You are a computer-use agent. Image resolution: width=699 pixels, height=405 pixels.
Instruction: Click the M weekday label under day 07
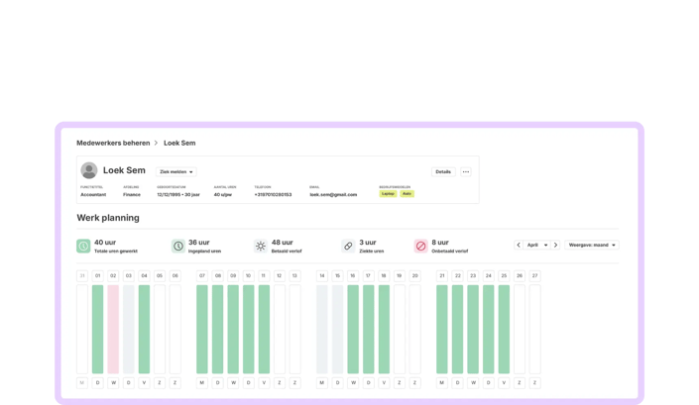(x=202, y=383)
